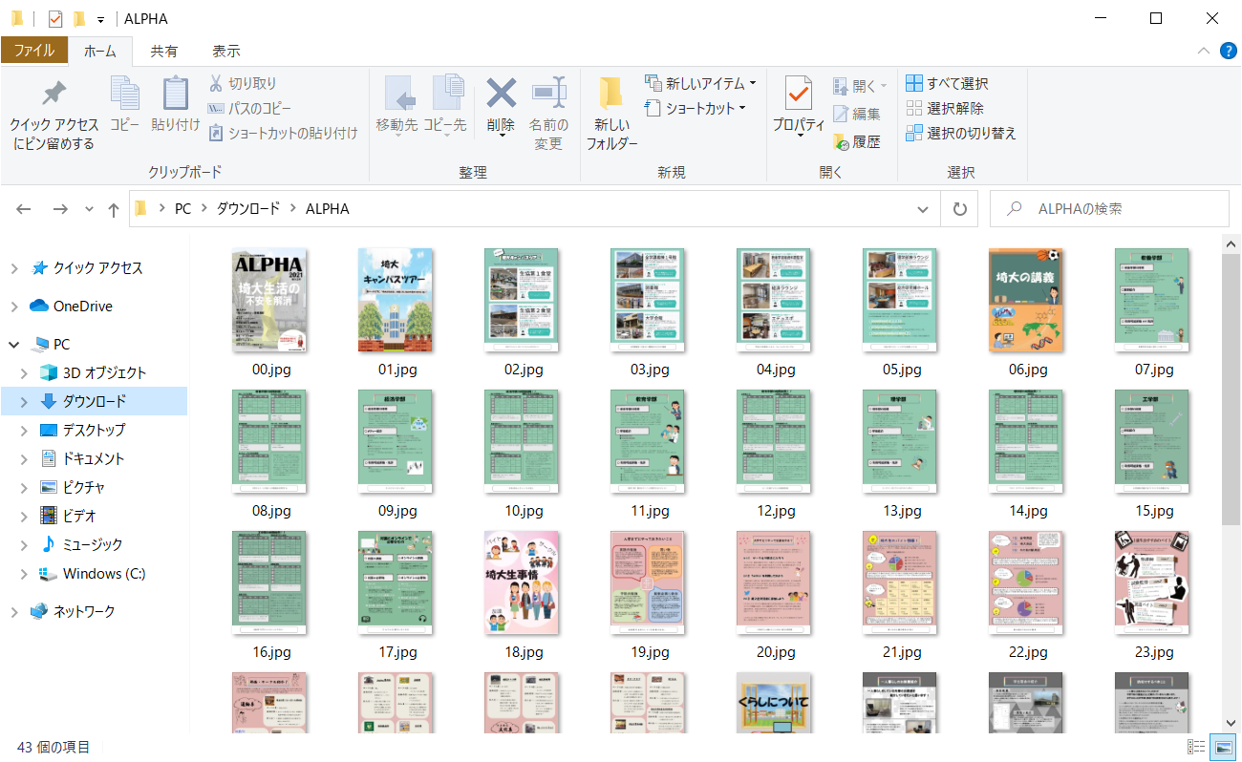Switch to large thumbnails view icon

pyautogui.click(x=1221, y=747)
